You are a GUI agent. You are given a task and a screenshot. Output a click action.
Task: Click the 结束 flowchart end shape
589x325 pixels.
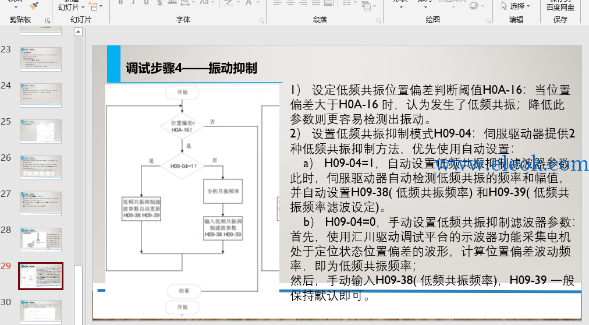tap(184, 291)
